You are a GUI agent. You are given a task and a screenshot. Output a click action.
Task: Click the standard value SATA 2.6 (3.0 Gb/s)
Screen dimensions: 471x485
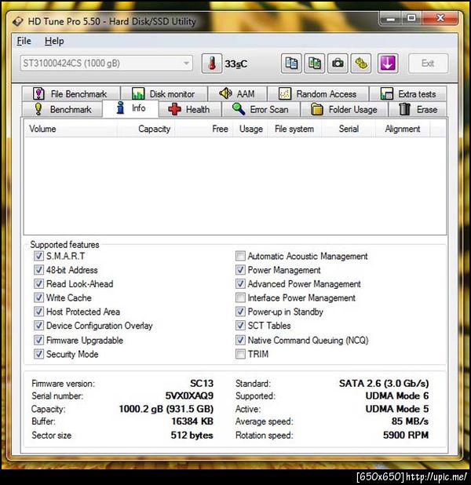tap(384, 384)
